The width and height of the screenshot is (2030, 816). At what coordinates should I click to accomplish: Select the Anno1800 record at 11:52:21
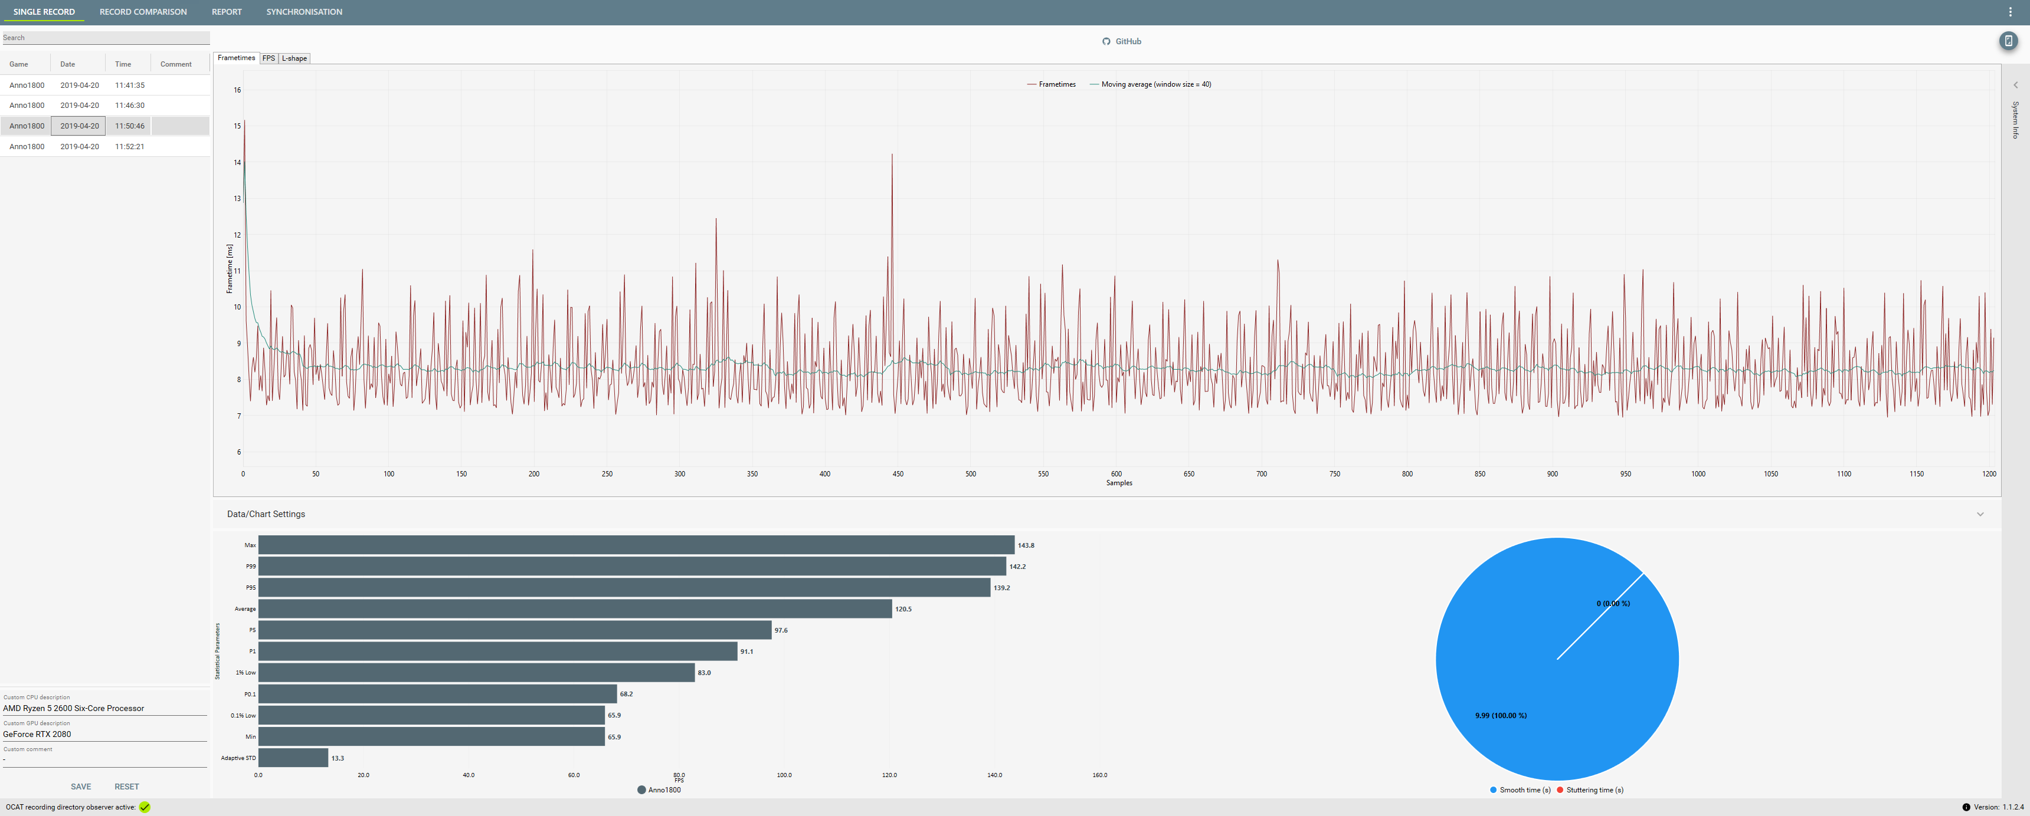[105, 146]
